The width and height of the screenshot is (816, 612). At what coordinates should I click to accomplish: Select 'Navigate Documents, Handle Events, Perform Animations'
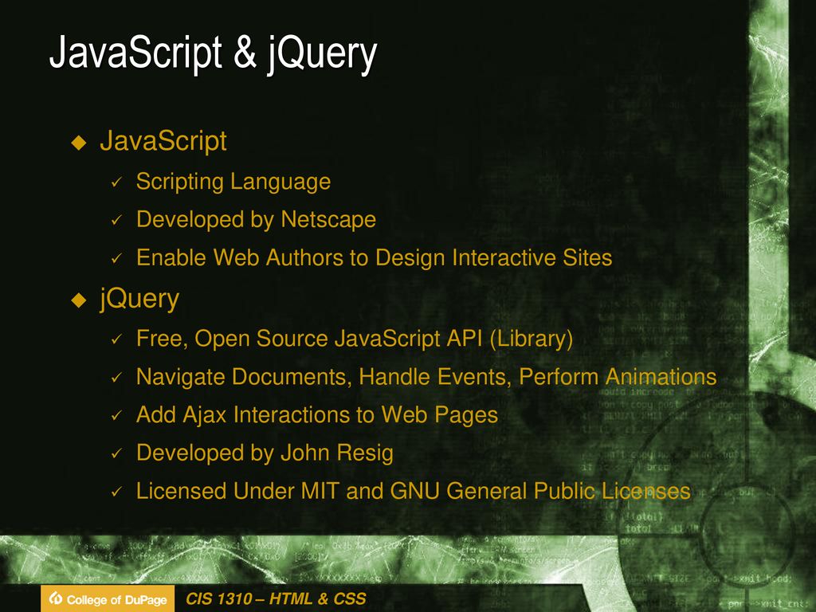tap(426, 377)
